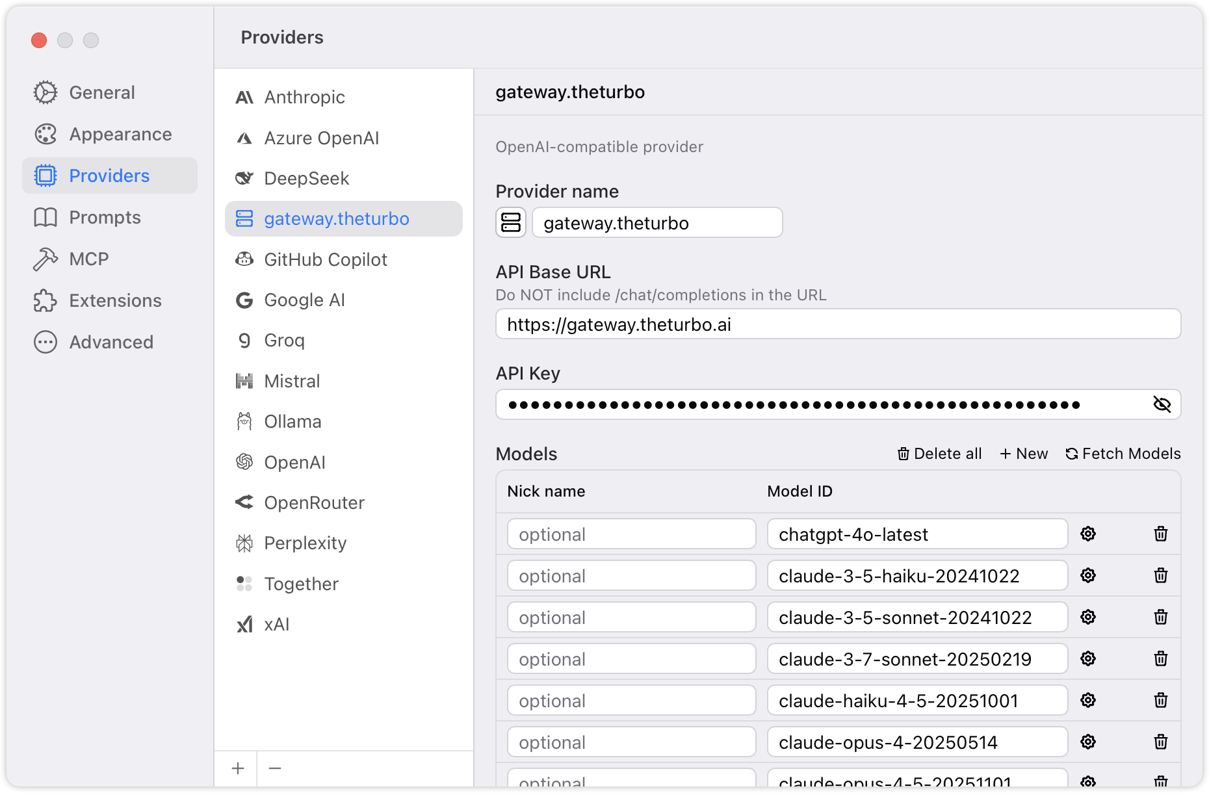Viewport: 1209px width, 793px height.
Task: Open the General settings section
Action: click(102, 92)
